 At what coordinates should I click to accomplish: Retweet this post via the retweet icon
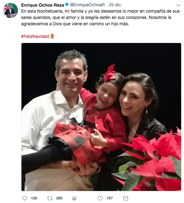[50, 198]
